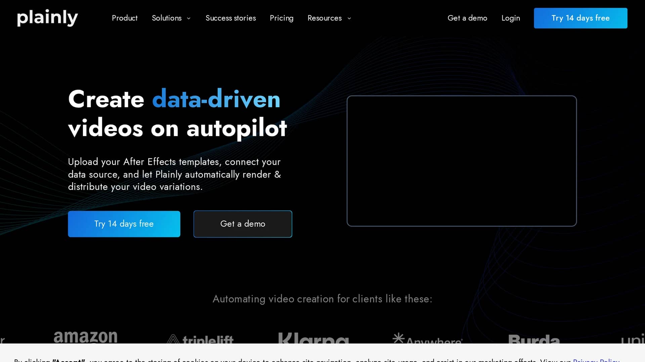Open the Privacy Policy link
The image size is (645, 362).
coord(596,360)
